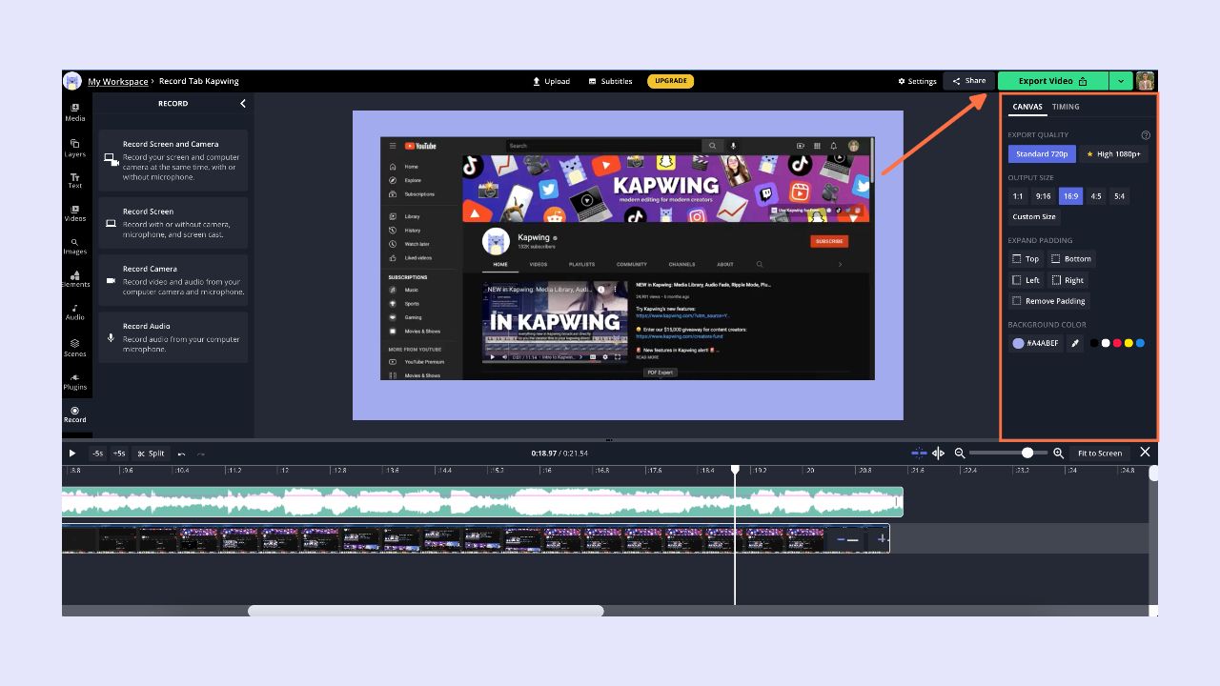Image resolution: width=1220 pixels, height=686 pixels.
Task: Collapse the Record panel with chevron
Action: point(242,104)
